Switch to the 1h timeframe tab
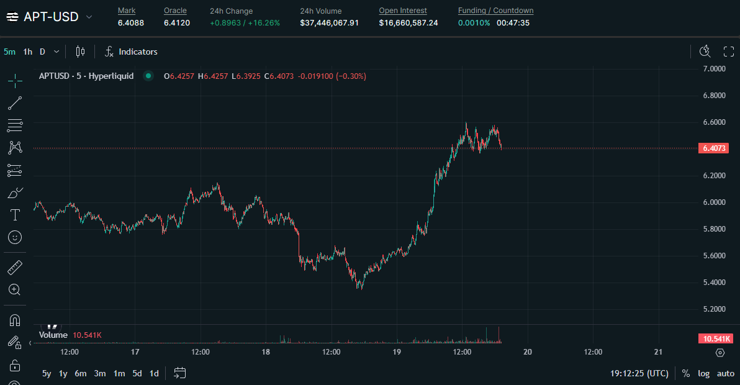 [27, 52]
